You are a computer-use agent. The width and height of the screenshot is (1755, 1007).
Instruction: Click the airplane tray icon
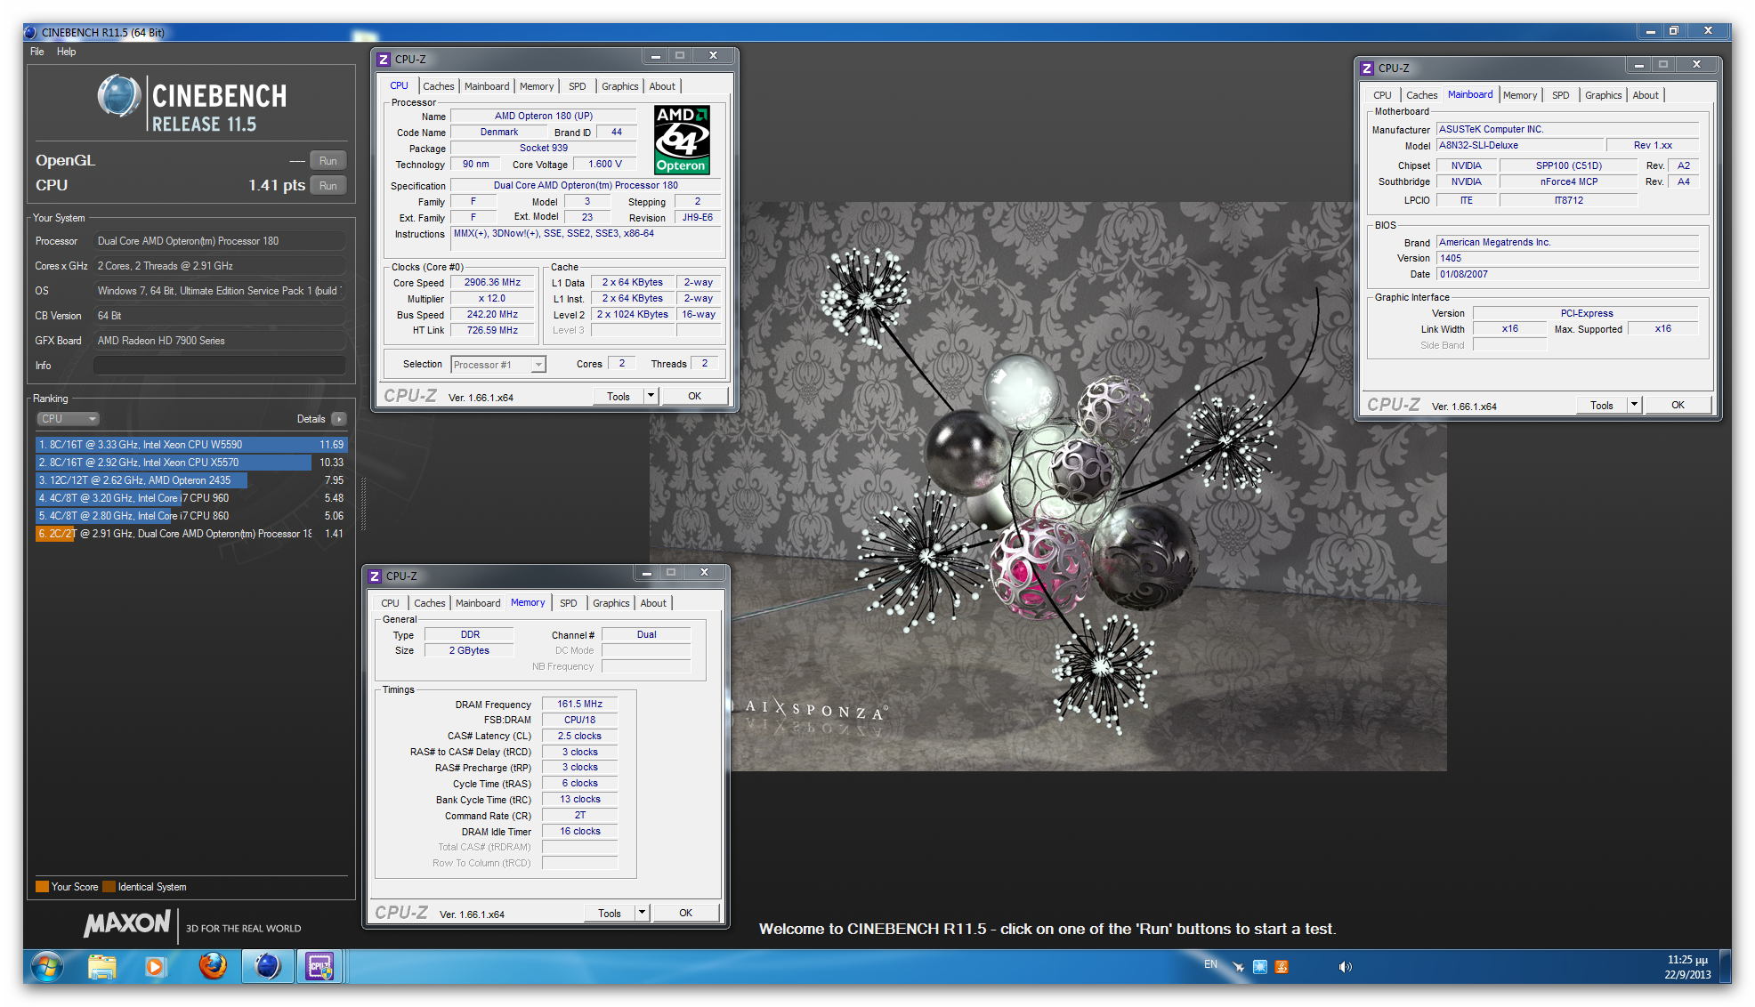point(1238,967)
